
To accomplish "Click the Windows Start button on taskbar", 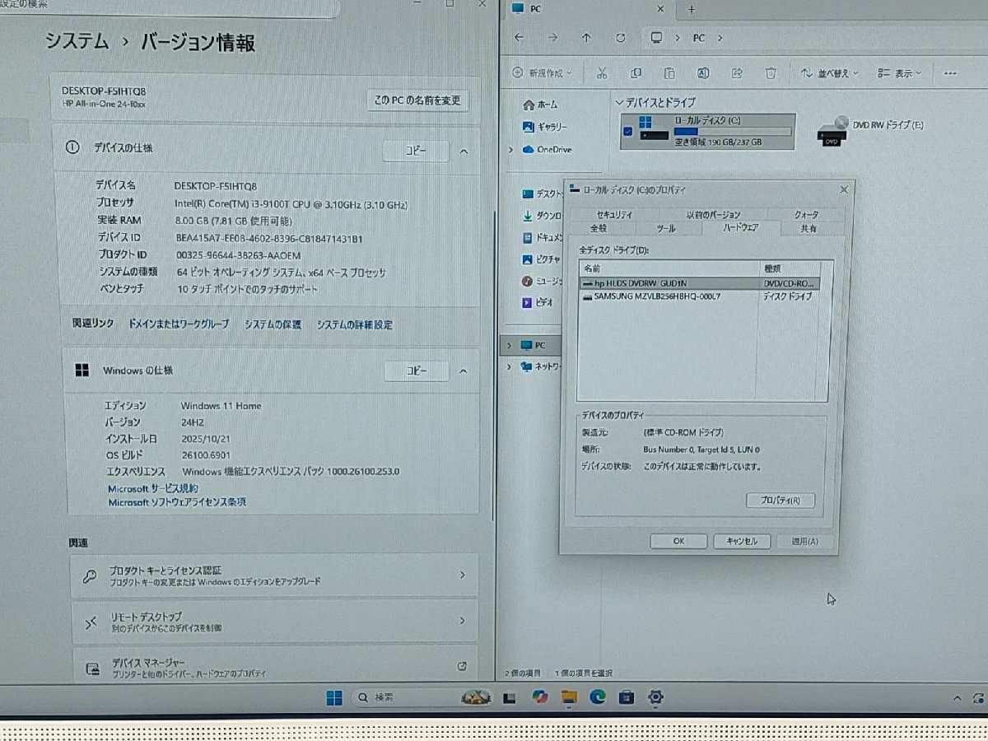I will (x=334, y=698).
